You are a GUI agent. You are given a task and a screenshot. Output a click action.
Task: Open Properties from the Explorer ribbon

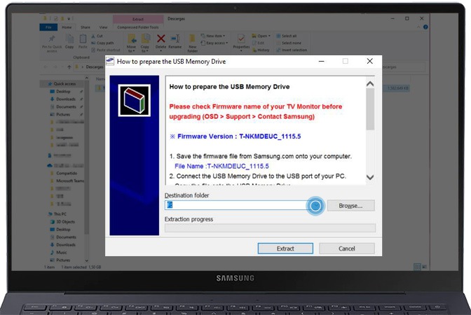[x=241, y=43]
